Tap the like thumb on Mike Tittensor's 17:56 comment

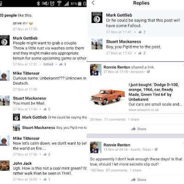[45, 154]
